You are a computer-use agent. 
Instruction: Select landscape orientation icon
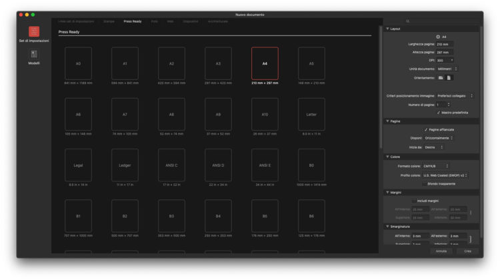pyautogui.click(x=441, y=78)
